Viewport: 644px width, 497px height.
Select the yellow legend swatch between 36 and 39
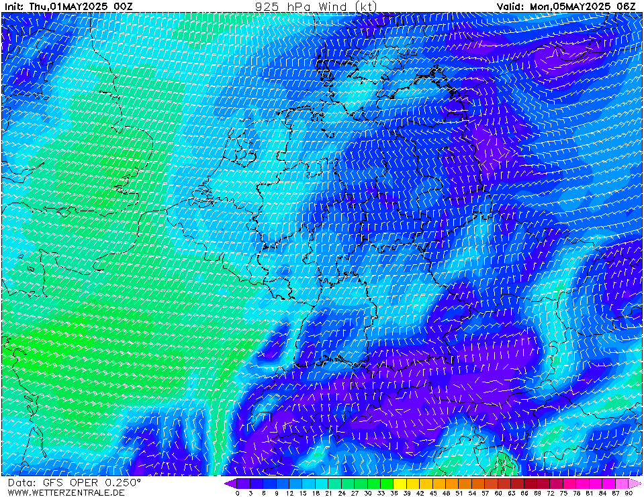[400, 484]
